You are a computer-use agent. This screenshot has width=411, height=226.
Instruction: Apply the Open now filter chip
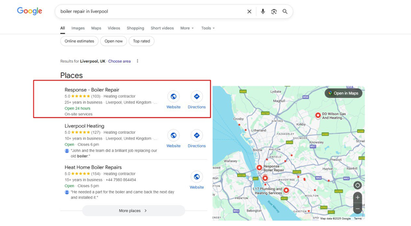point(113,41)
